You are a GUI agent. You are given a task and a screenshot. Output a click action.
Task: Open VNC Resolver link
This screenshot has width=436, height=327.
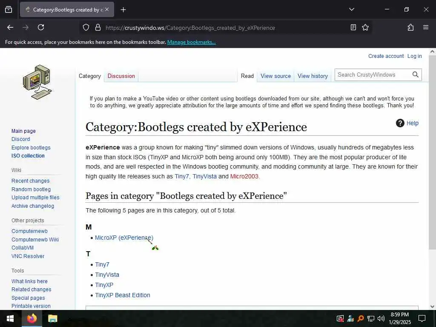[x=28, y=256]
